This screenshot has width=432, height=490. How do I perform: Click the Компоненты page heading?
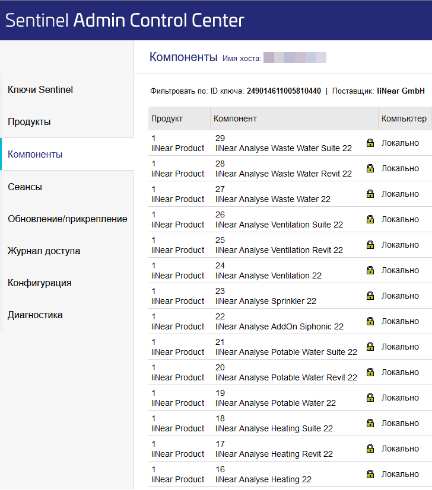[x=183, y=57]
